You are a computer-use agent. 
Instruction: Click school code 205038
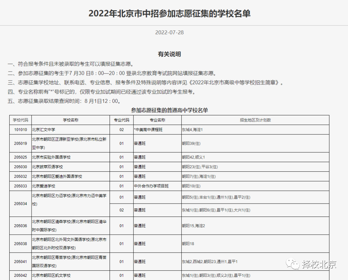[20, 244]
